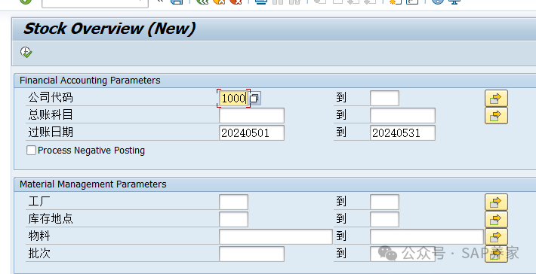Open multiple selection for 公司代码
This screenshot has width=536, height=274.
point(496,99)
